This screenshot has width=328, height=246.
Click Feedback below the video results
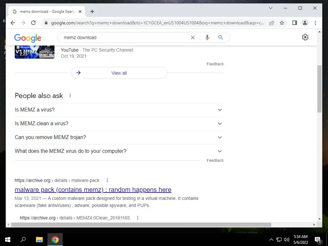coord(215,64)
